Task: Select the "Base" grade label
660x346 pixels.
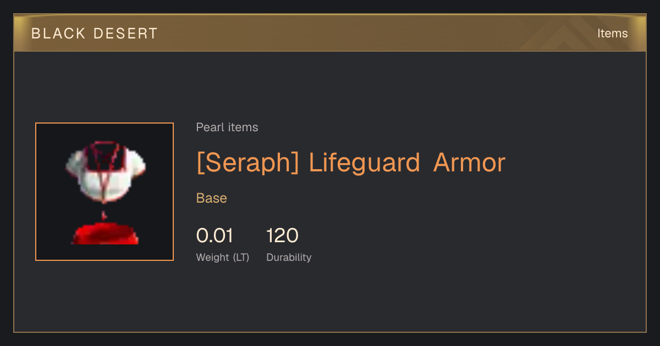Action: coord(212,198)
